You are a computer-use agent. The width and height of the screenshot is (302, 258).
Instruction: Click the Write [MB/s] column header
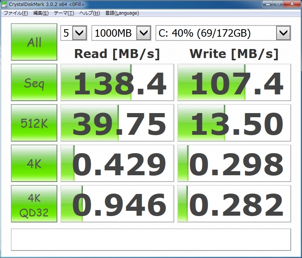click(234, 54)
